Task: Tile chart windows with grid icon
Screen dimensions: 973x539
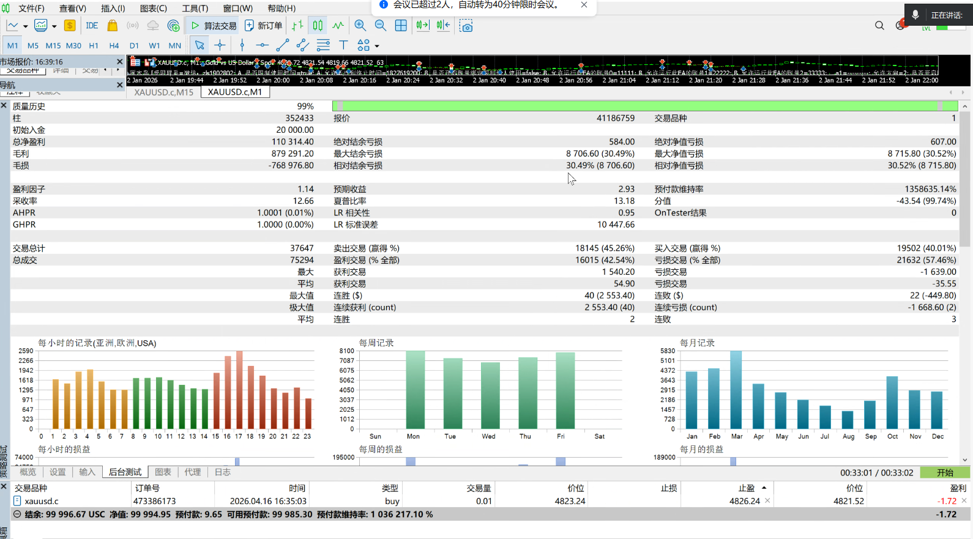Action: coord(401,26)
